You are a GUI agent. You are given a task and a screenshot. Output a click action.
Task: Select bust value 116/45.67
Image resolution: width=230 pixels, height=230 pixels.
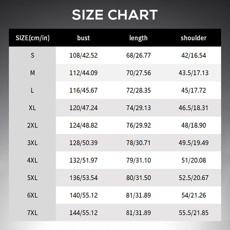pyautogui.click(x=83, y=91)
